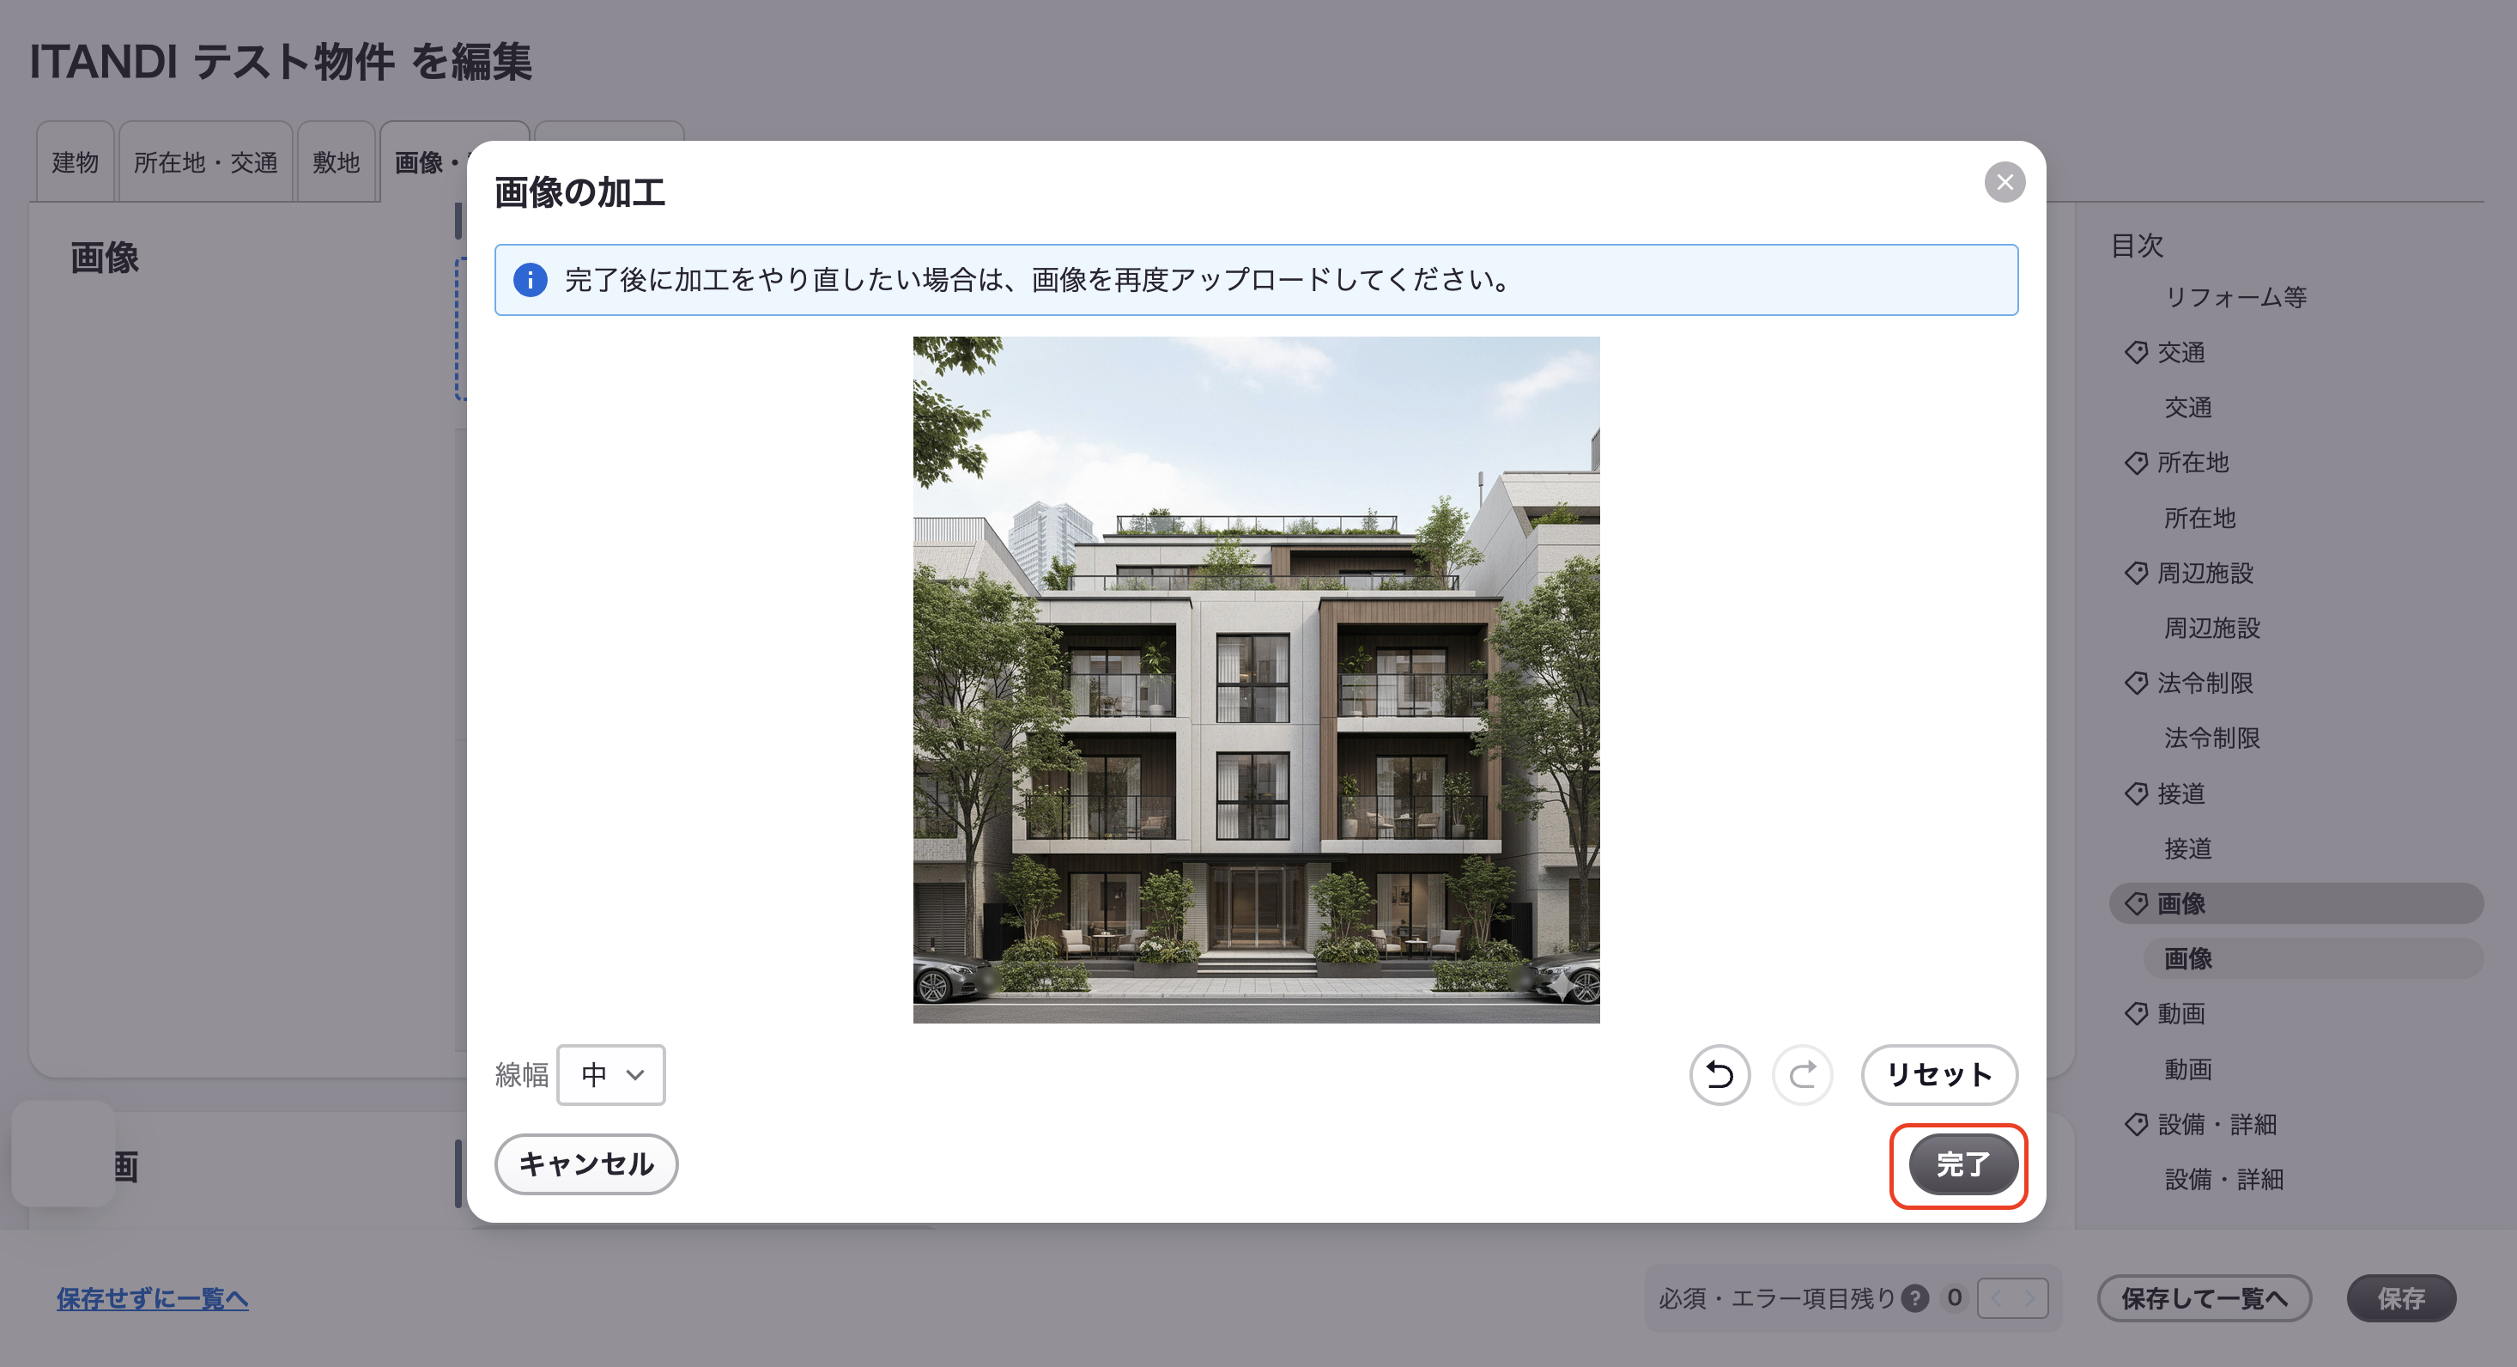Click the redo arrow icon
The image size is (2517, 1367).
[x=1802, y=1074]
